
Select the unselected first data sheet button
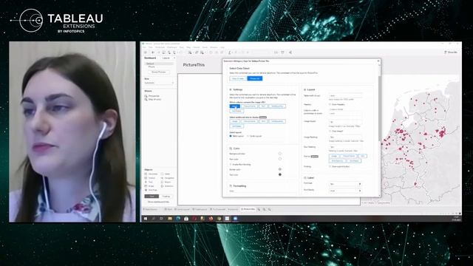tap(238, 78)
